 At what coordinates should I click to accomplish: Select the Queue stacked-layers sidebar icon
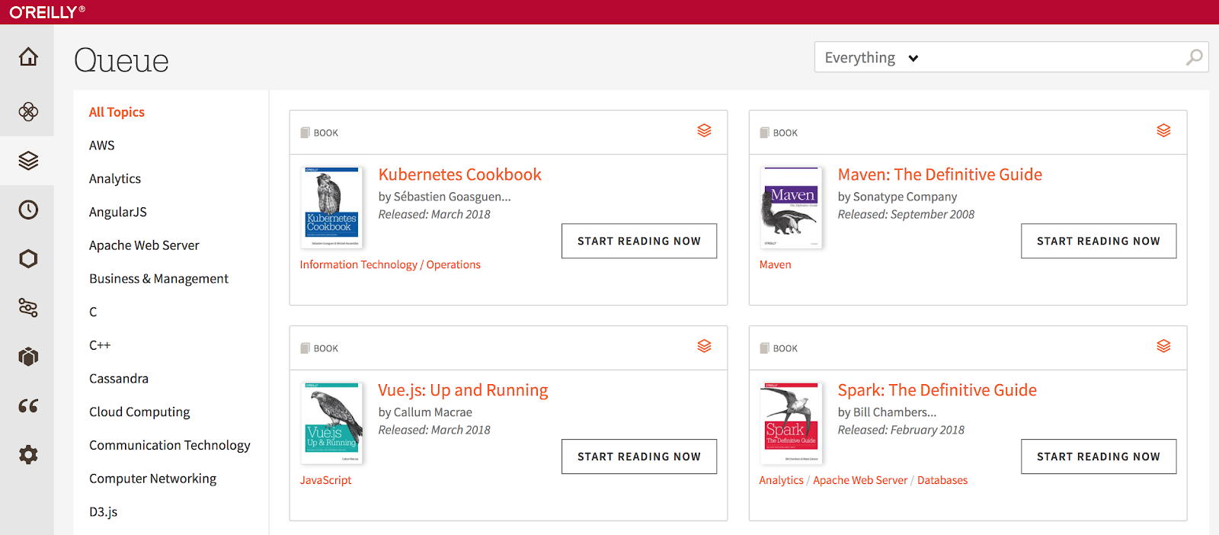tap(28, 161)
